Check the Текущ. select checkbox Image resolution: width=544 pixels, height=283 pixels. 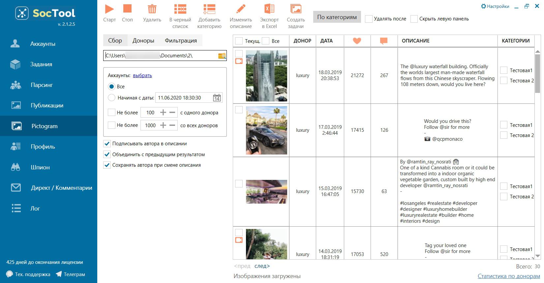click(x=239, y=41)
